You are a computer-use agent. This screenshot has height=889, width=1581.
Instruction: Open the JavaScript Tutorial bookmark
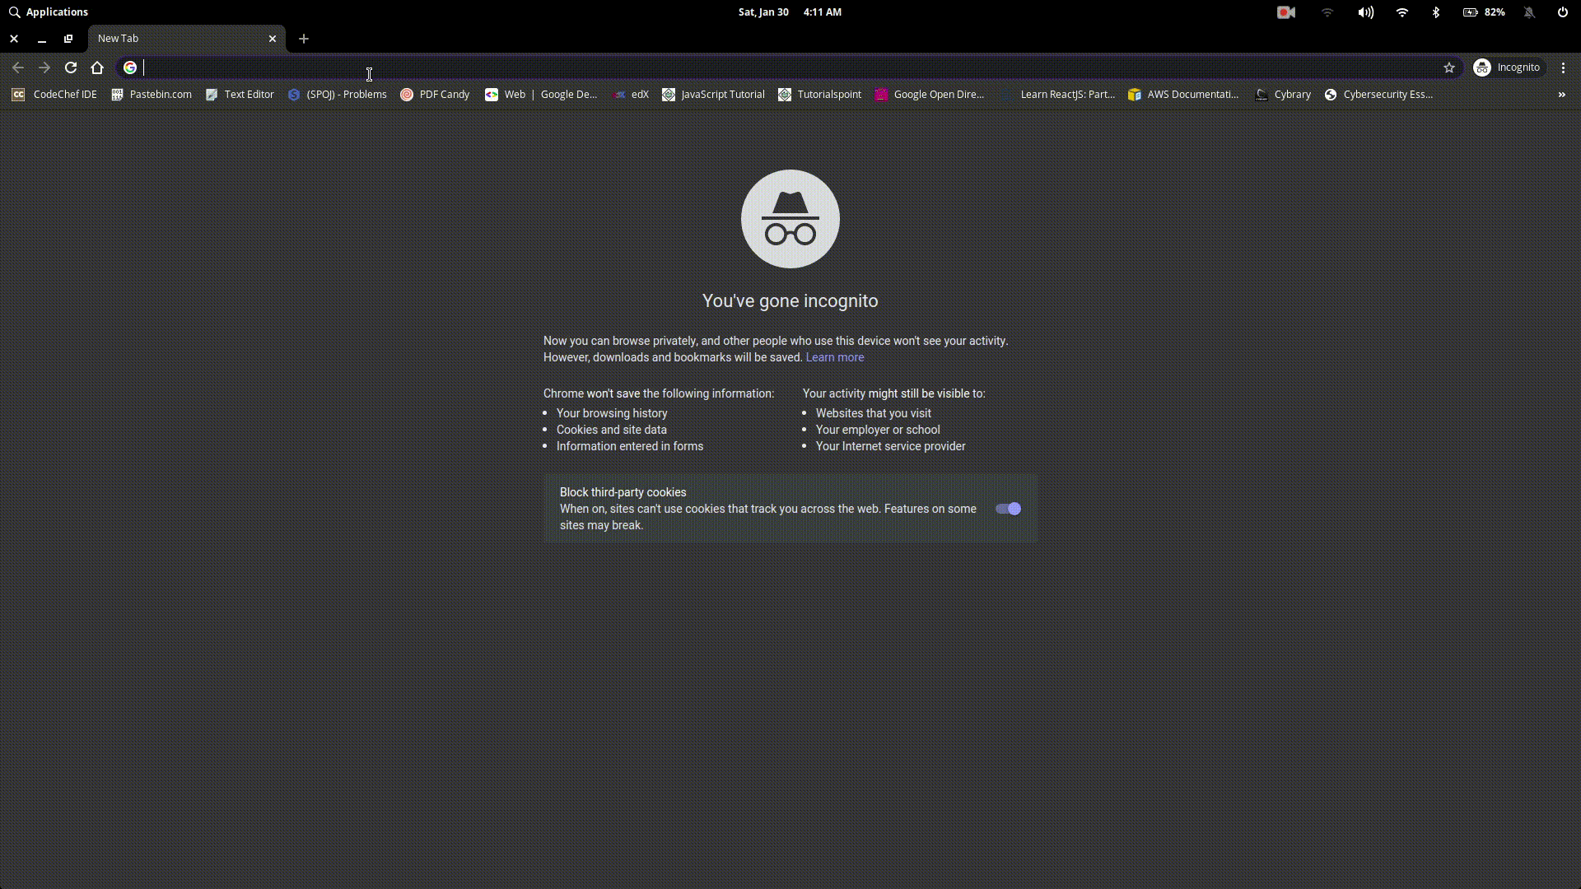[x=713, y=95]
